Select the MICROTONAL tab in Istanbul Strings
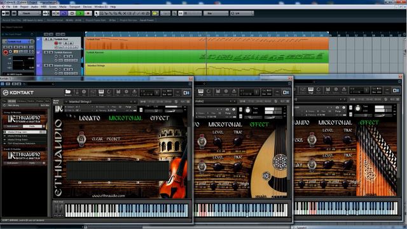 pos(126,118)
